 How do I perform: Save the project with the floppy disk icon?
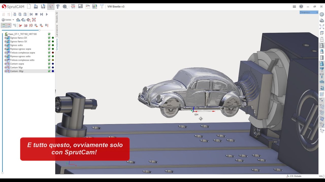(43, 7)
